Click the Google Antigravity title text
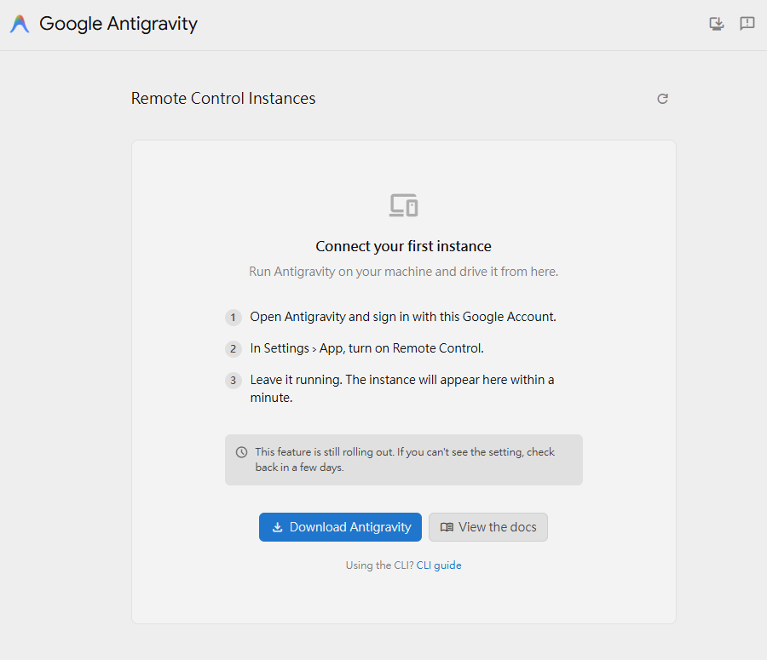This screenshot has width=767, height=660. (118, 24)
